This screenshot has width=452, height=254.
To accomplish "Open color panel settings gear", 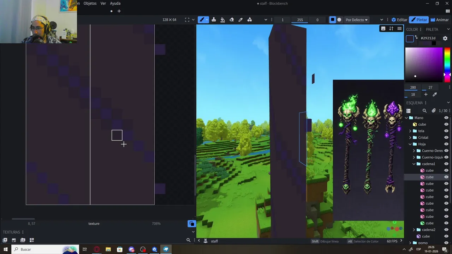I will pos(445,38).
